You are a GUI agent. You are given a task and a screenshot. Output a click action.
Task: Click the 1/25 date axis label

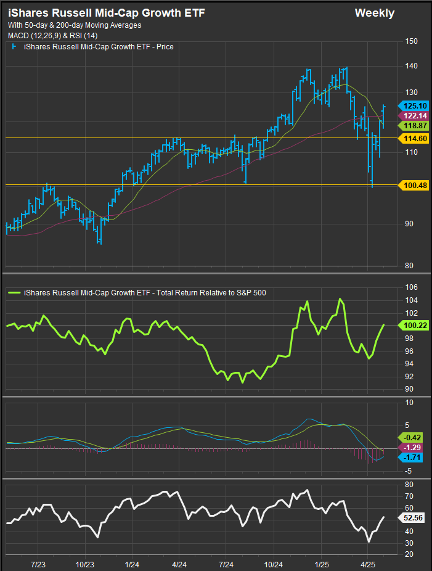click(x=321, y=564)
